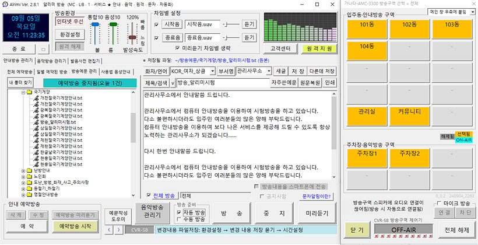478x245 pixels.
Task: Open the 메인 창 우측에 붙임 dropdown
Action: pyautogui.click(x=472, y=12)
